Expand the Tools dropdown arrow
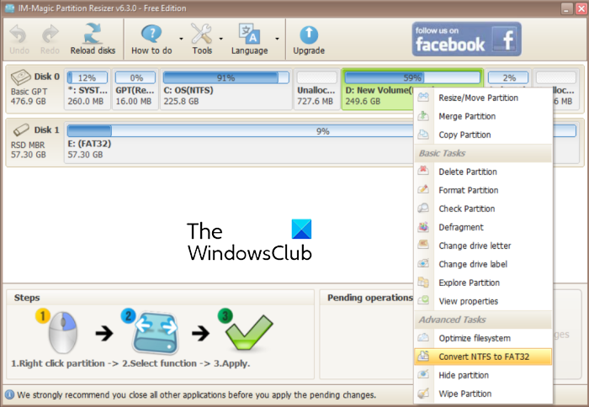Viewport: 589px width, 407px height. tap(220, 39)
